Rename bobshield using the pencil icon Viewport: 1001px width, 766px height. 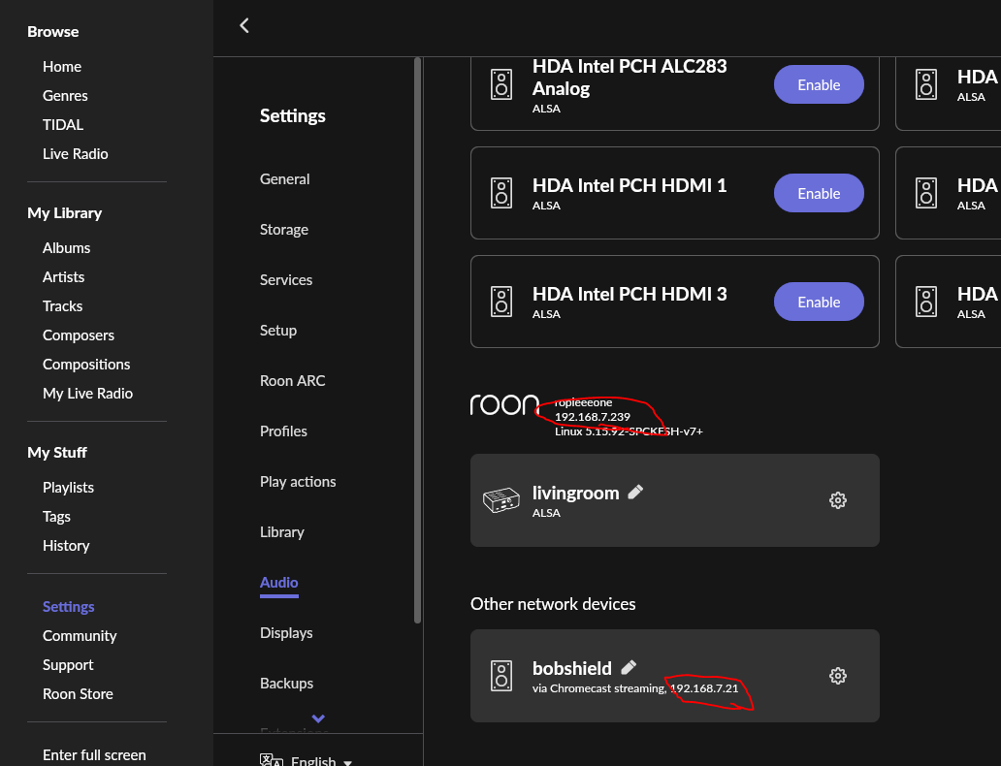point(629,667)
